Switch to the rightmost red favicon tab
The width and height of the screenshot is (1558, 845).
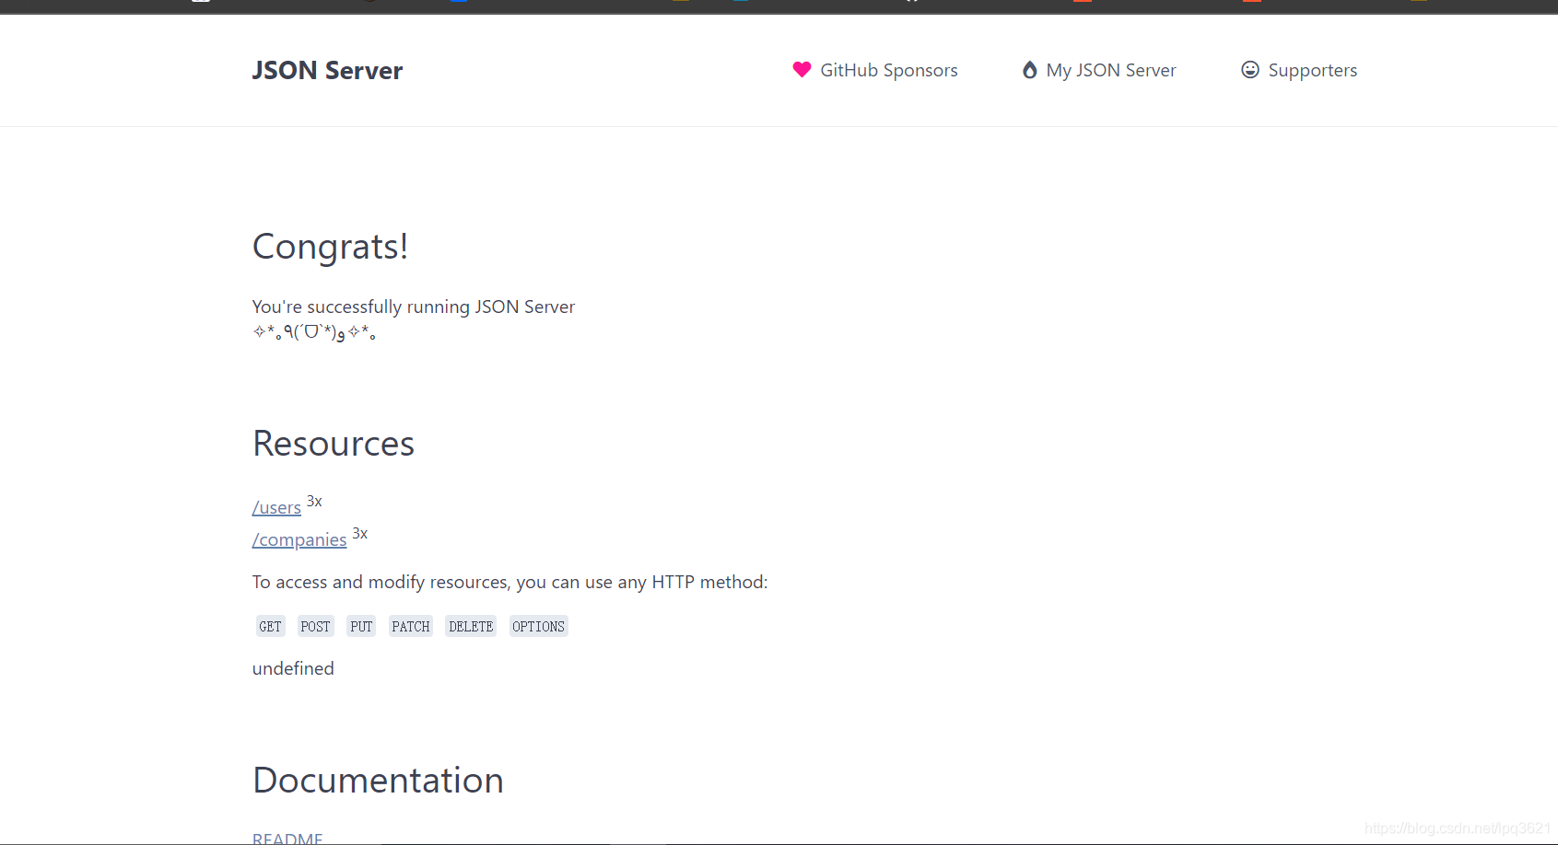[1251, 2]
